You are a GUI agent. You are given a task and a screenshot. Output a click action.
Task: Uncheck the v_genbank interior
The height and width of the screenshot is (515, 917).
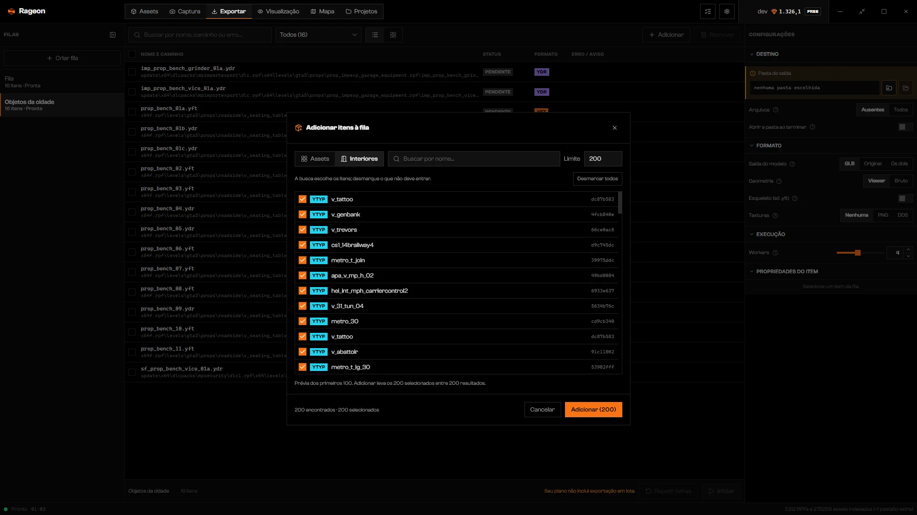[302, 215]
